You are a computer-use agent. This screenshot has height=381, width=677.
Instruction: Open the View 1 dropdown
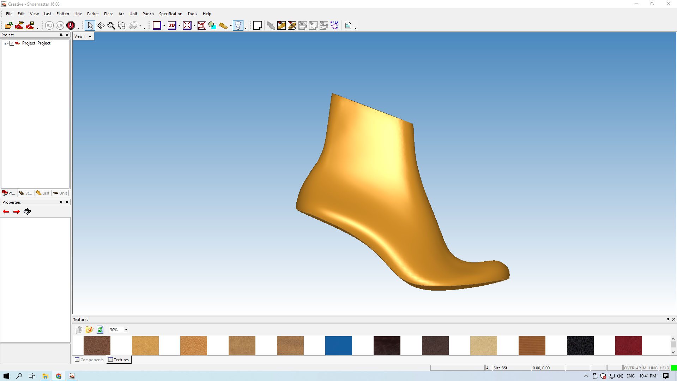pos(90,36)
